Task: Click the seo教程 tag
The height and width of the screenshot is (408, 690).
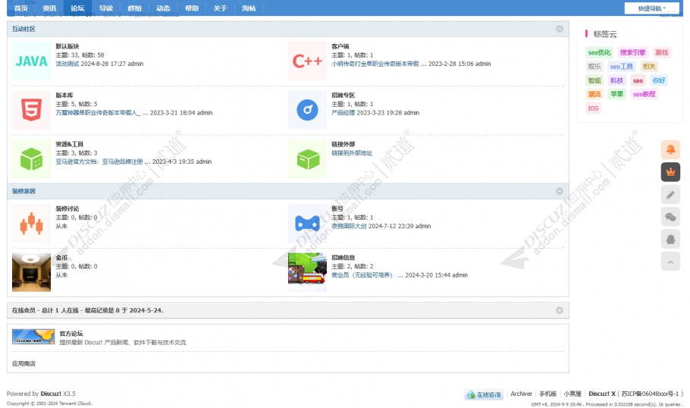Action: coord(645,94)
